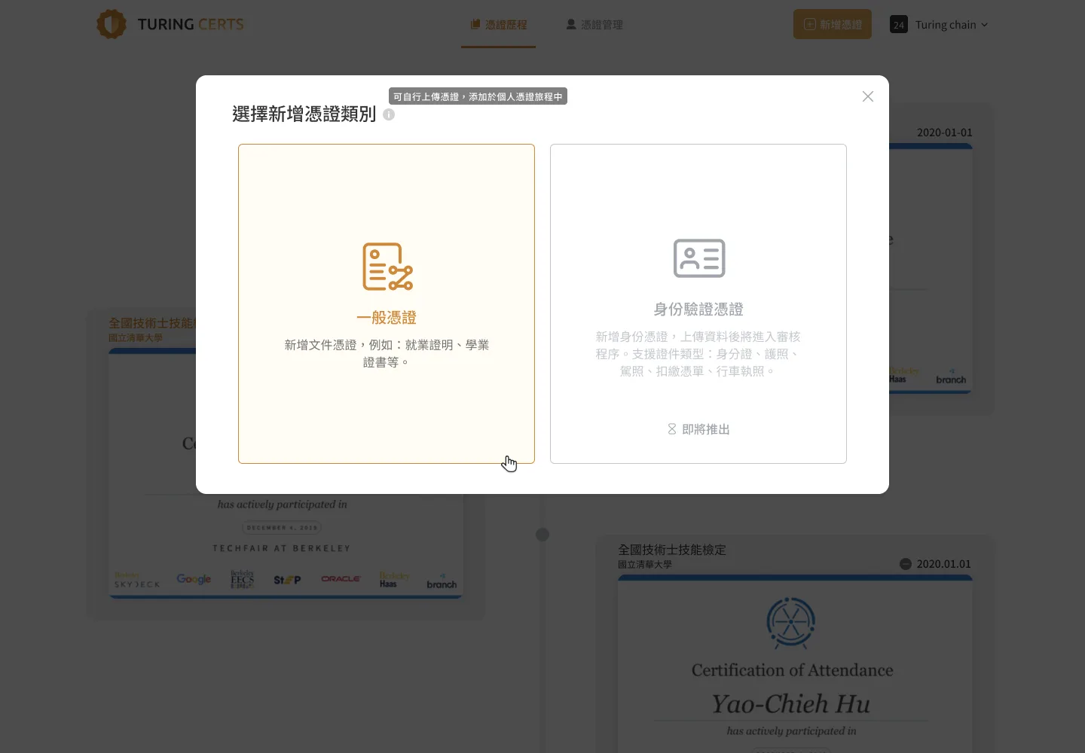Click the TURING CERTS brand text
This screenshot has height=753, width=1085.
[191, 24]
